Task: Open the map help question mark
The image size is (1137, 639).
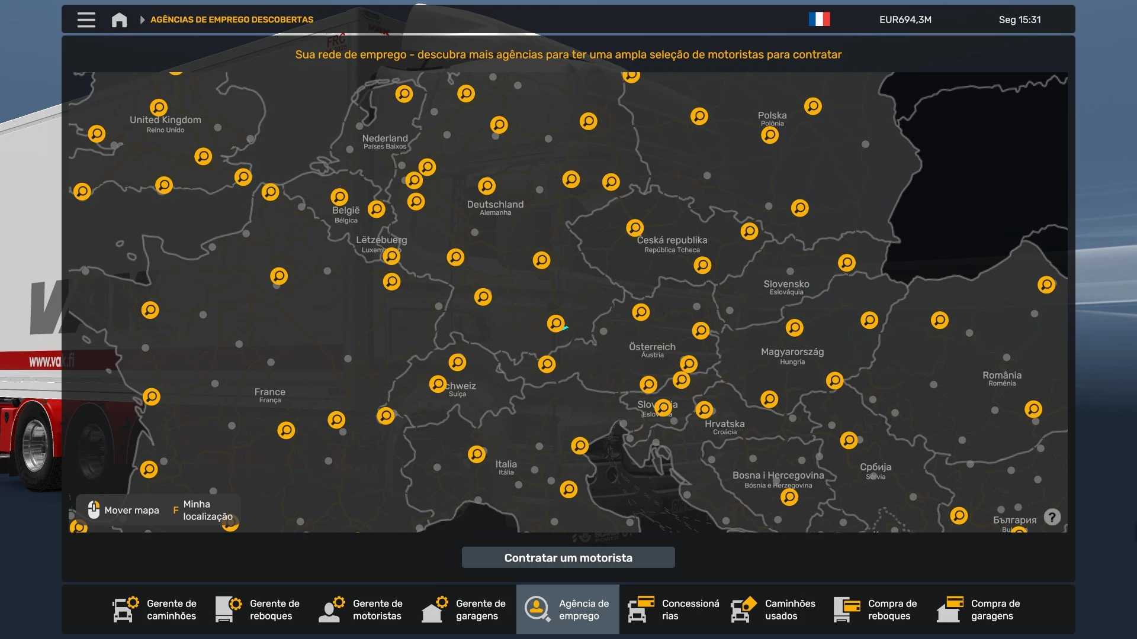Action: (1052, 517)
